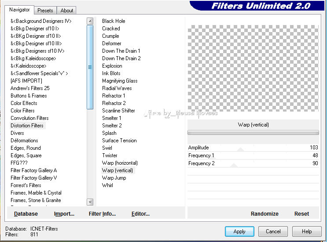This screenshot has width=327, height=242.
Task: Select Forrest's Filters category
Action: [26, 185]
